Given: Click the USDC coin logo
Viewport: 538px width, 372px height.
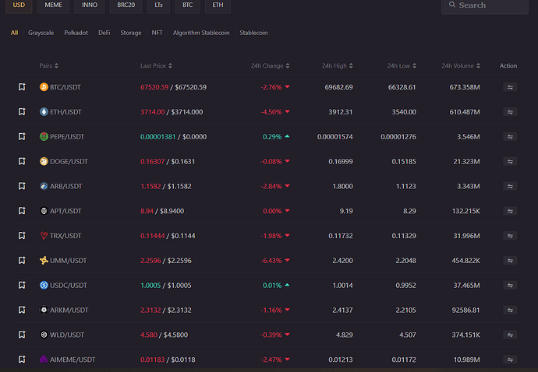Looking at the screenshot, I should [x=44, y=285].
